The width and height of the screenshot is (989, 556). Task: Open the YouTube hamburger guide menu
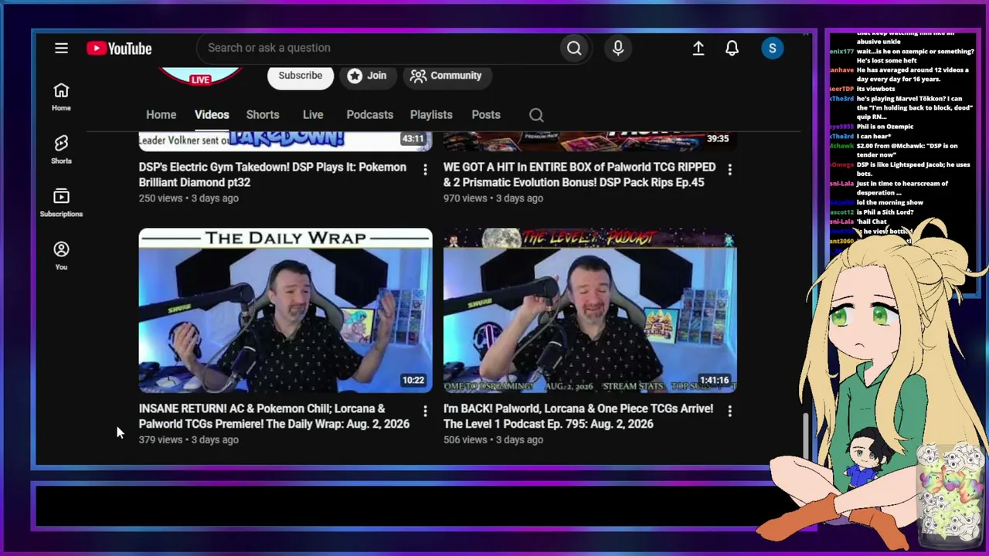click(x=61, y=48)
